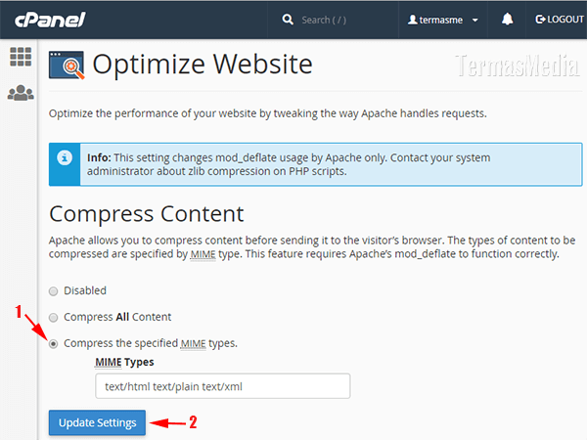This screenshot has height=440, width=587.
Task: Click the search magnifier icon
Action: [288, 20]
